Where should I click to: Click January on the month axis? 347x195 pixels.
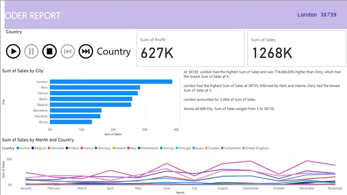pos(26,188)
